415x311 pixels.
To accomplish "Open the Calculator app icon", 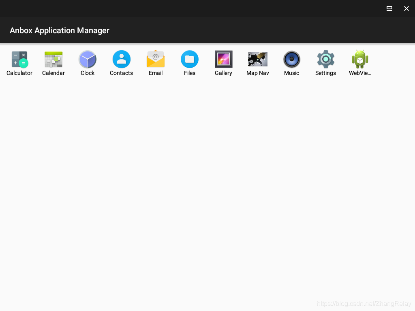I will (19, 59).
